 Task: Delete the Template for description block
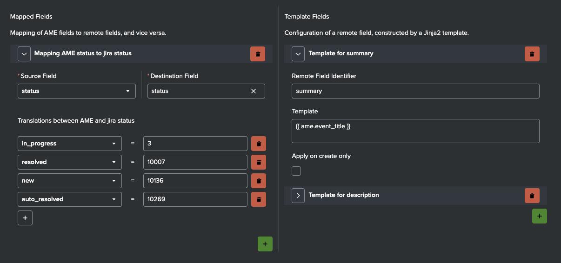coord(532,196)
